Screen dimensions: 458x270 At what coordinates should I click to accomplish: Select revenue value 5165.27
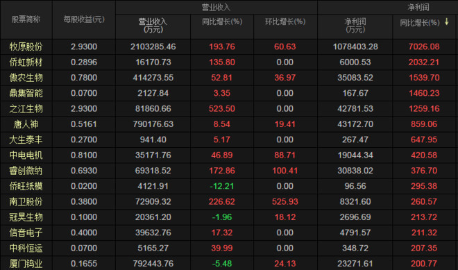(x=153, y=248)
